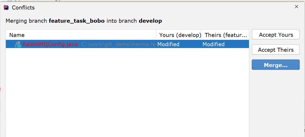This screenshot has width=305, height=137.
Task: Click the IntelliJ IDEA logo in title bar
Action: click(x=6, y=8)
